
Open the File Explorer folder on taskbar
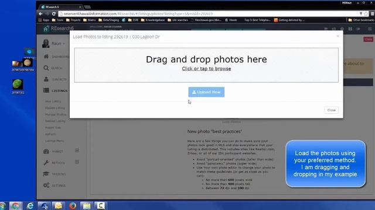pyautogui.click(x=87, y=206)
